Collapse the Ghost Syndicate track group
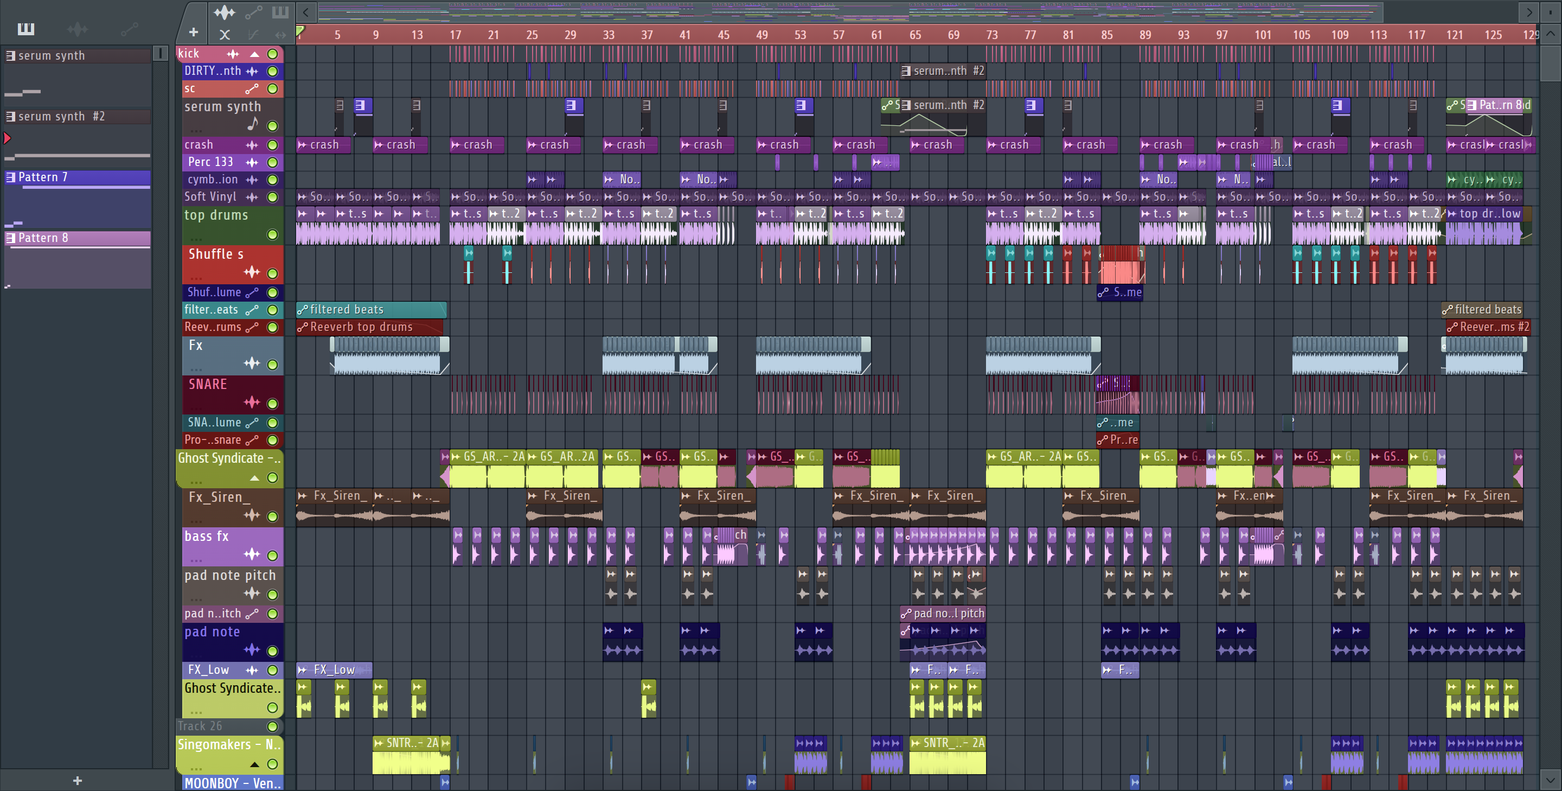The image size is (1562, 791). (x=255, y=478)
